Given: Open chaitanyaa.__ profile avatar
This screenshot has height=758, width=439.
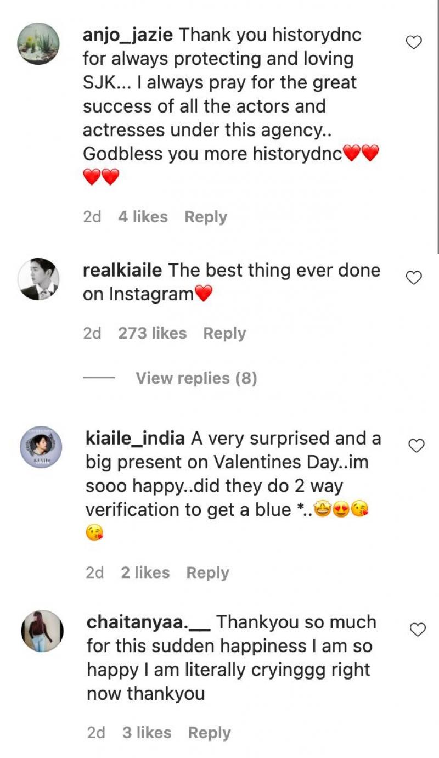Looking at the screenshot, I should [42, 631].
